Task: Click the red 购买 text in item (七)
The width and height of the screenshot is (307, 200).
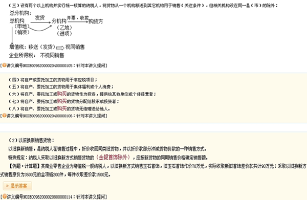Action: 62,101
